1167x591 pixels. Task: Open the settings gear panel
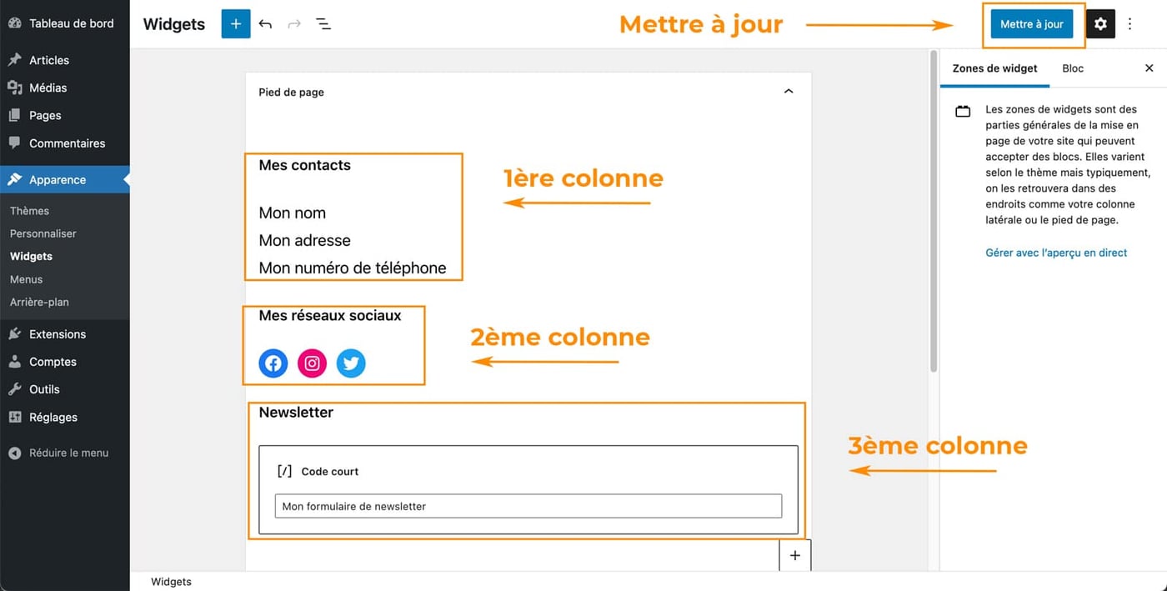(x=1100, y=23)
